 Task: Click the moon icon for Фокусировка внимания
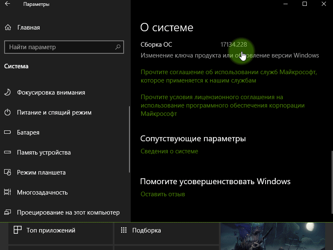click(x=7, y=92)
